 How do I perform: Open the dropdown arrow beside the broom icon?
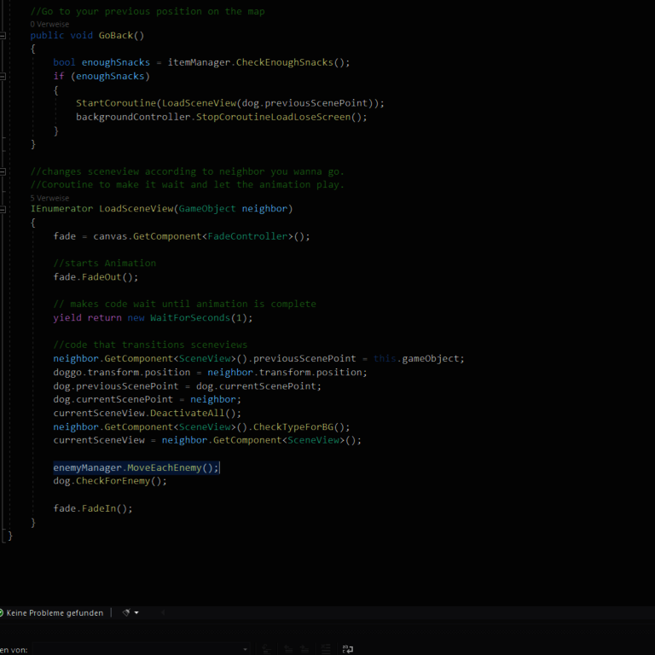pos(136,612)
